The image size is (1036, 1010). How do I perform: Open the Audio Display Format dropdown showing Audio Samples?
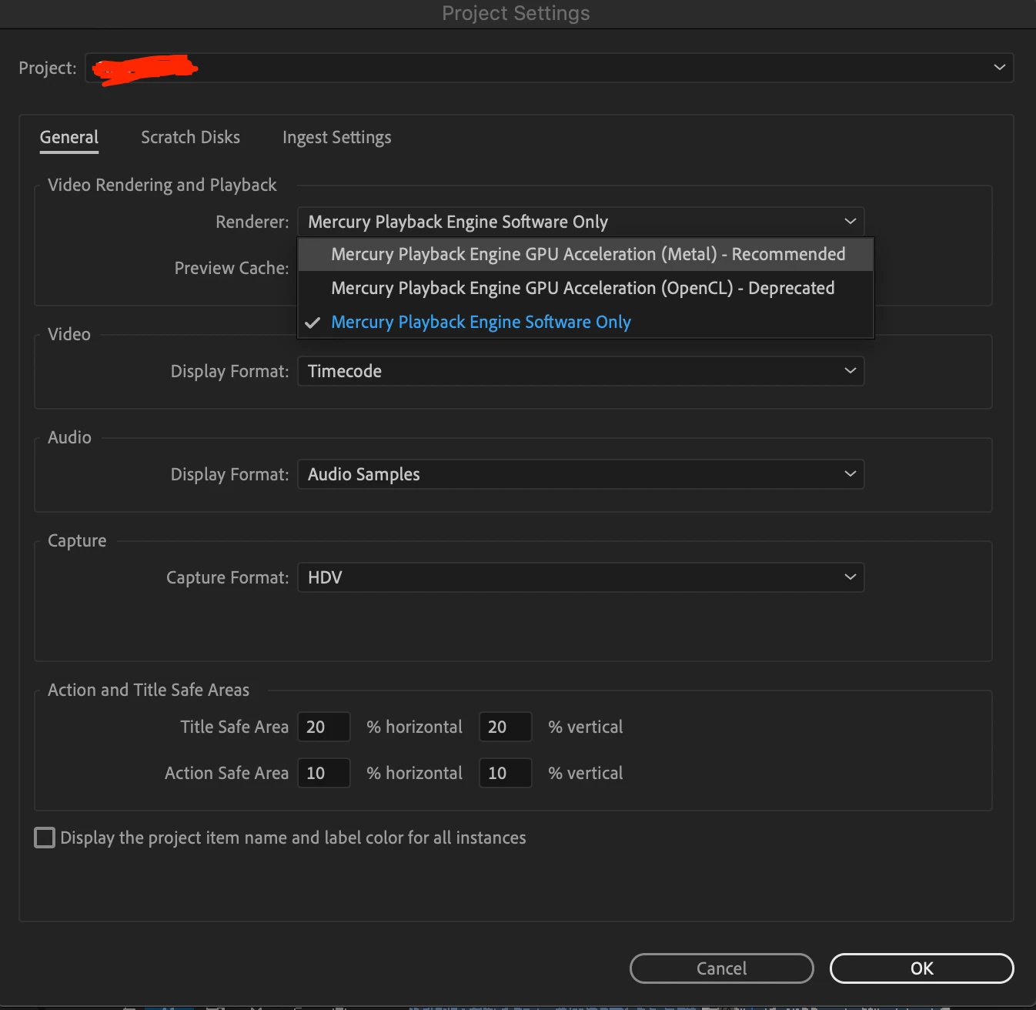[x=581, y=474]
